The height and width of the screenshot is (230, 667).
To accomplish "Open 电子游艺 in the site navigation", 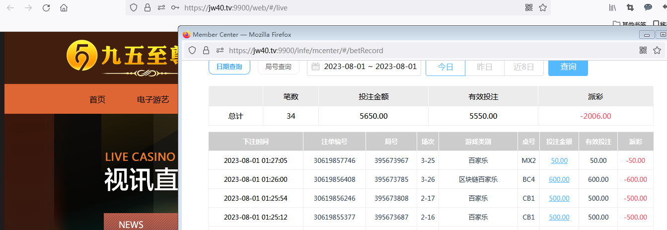I will 153,99.
